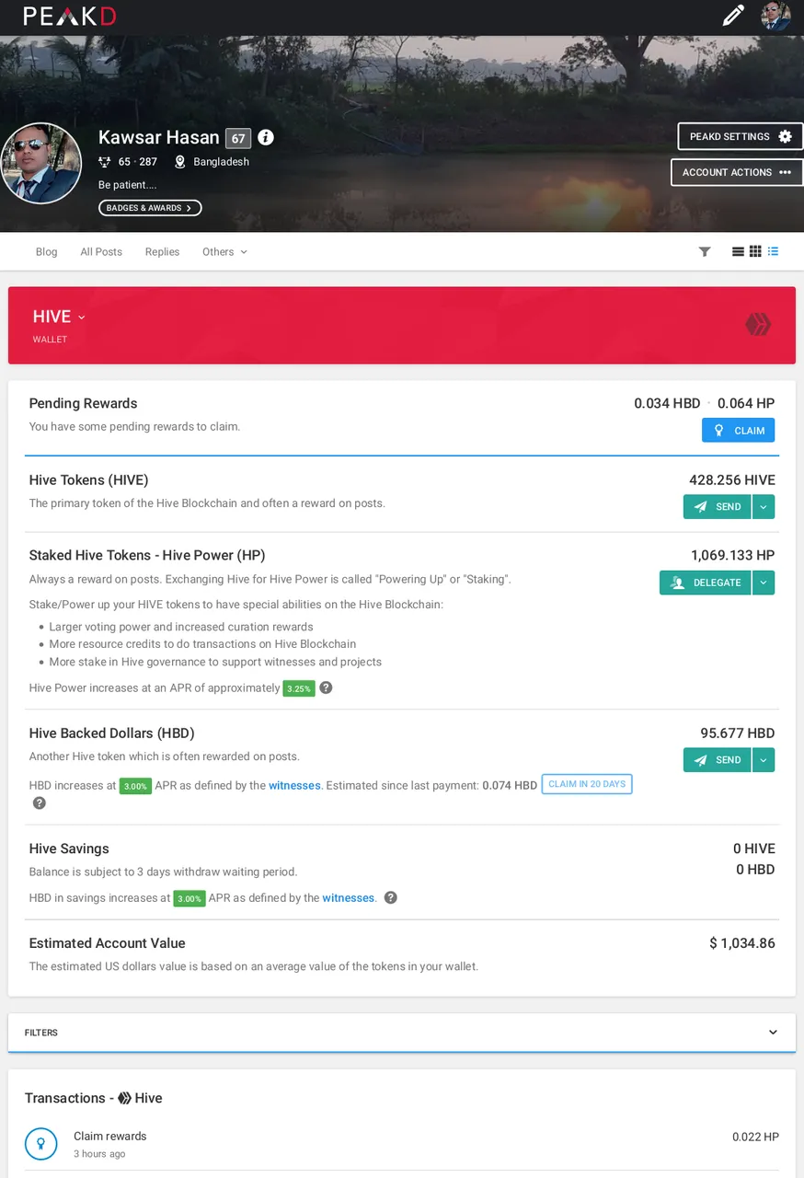Click the filter funnel icon
This screenshot has width=804, height=1178.
705,252
